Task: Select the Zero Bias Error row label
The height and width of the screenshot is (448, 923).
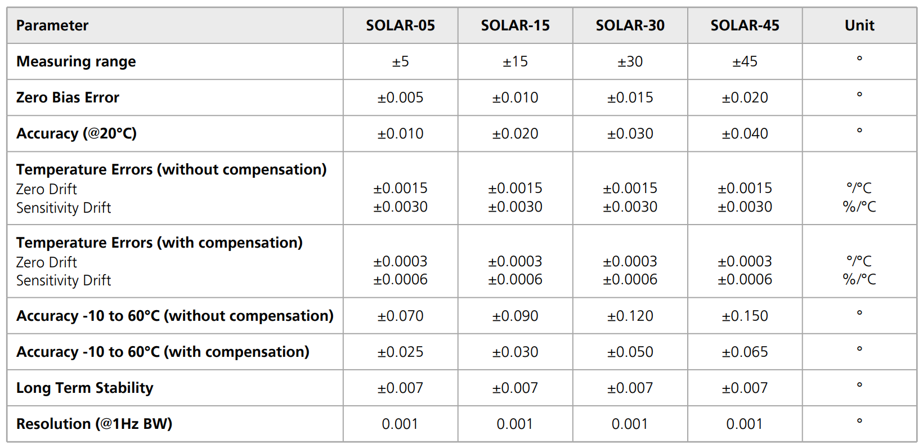Action: tap(68, 98)
